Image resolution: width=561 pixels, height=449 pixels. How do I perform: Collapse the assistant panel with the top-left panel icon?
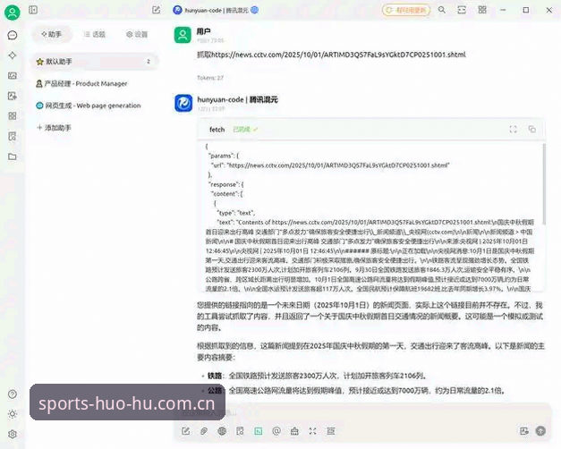[33, 10]
